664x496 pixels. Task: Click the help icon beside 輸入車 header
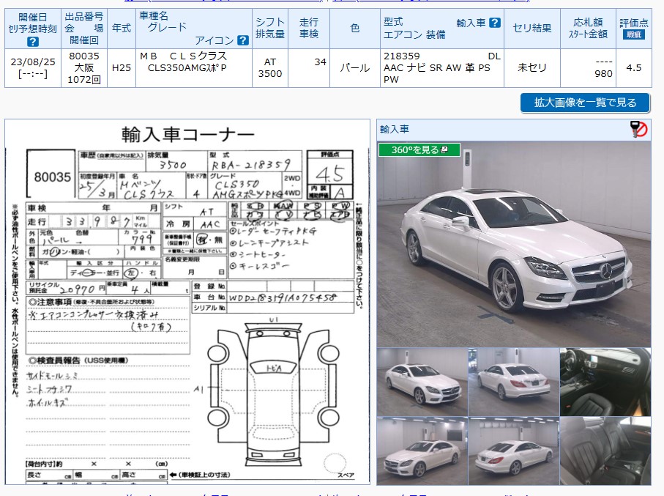pos(495,23)
